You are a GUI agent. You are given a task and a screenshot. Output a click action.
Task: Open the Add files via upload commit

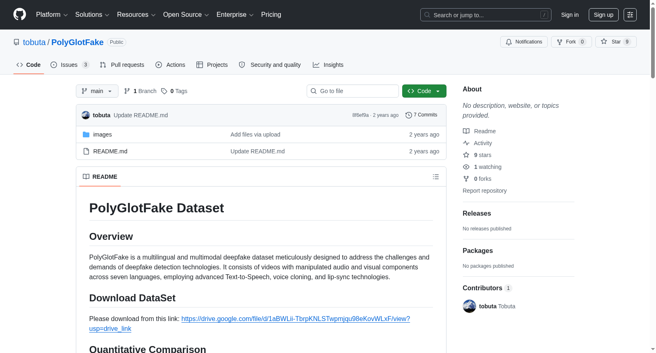(x=255, y=134)
